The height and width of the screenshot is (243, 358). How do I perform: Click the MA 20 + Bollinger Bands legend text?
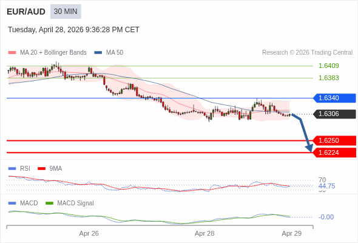(x=53, y=53)
